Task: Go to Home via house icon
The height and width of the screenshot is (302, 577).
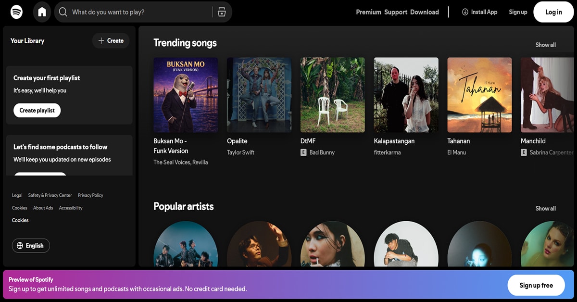Action: [42, 12]
